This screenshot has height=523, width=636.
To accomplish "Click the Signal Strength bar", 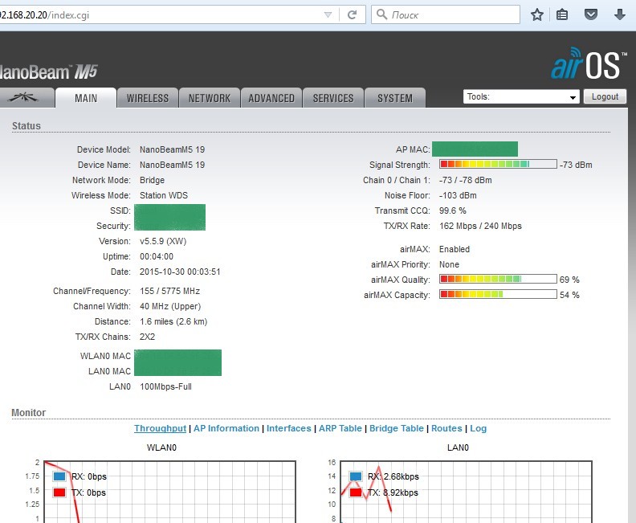I will [498, 164].
